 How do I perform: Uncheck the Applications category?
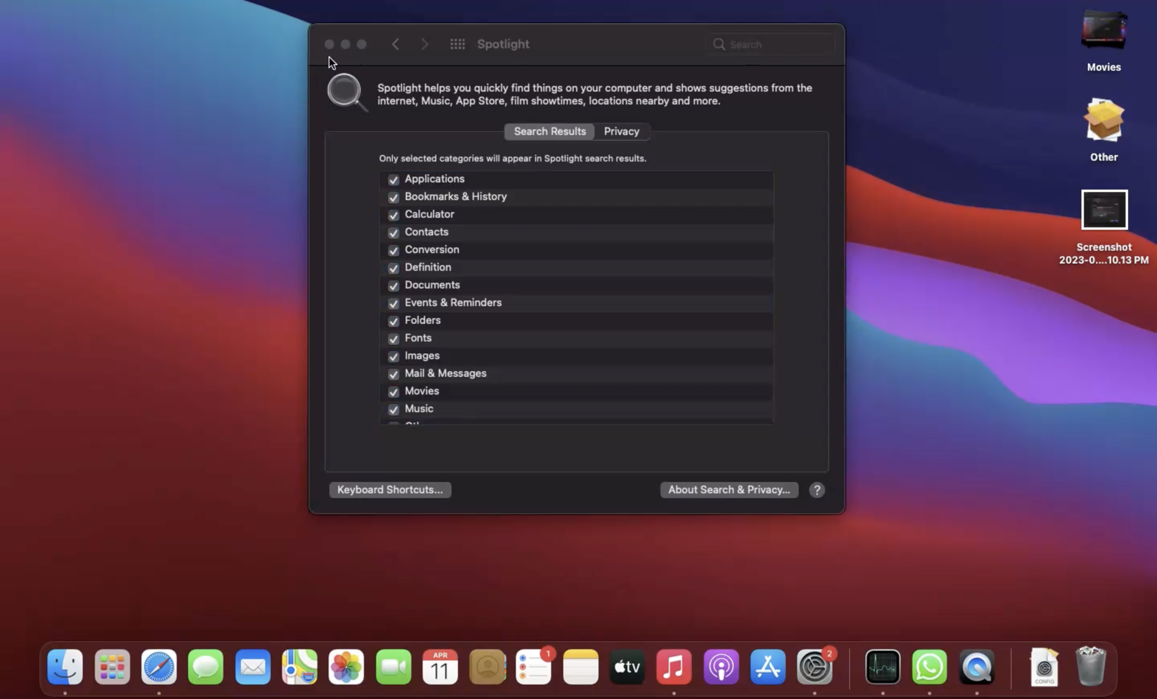[x=393, y=179]
